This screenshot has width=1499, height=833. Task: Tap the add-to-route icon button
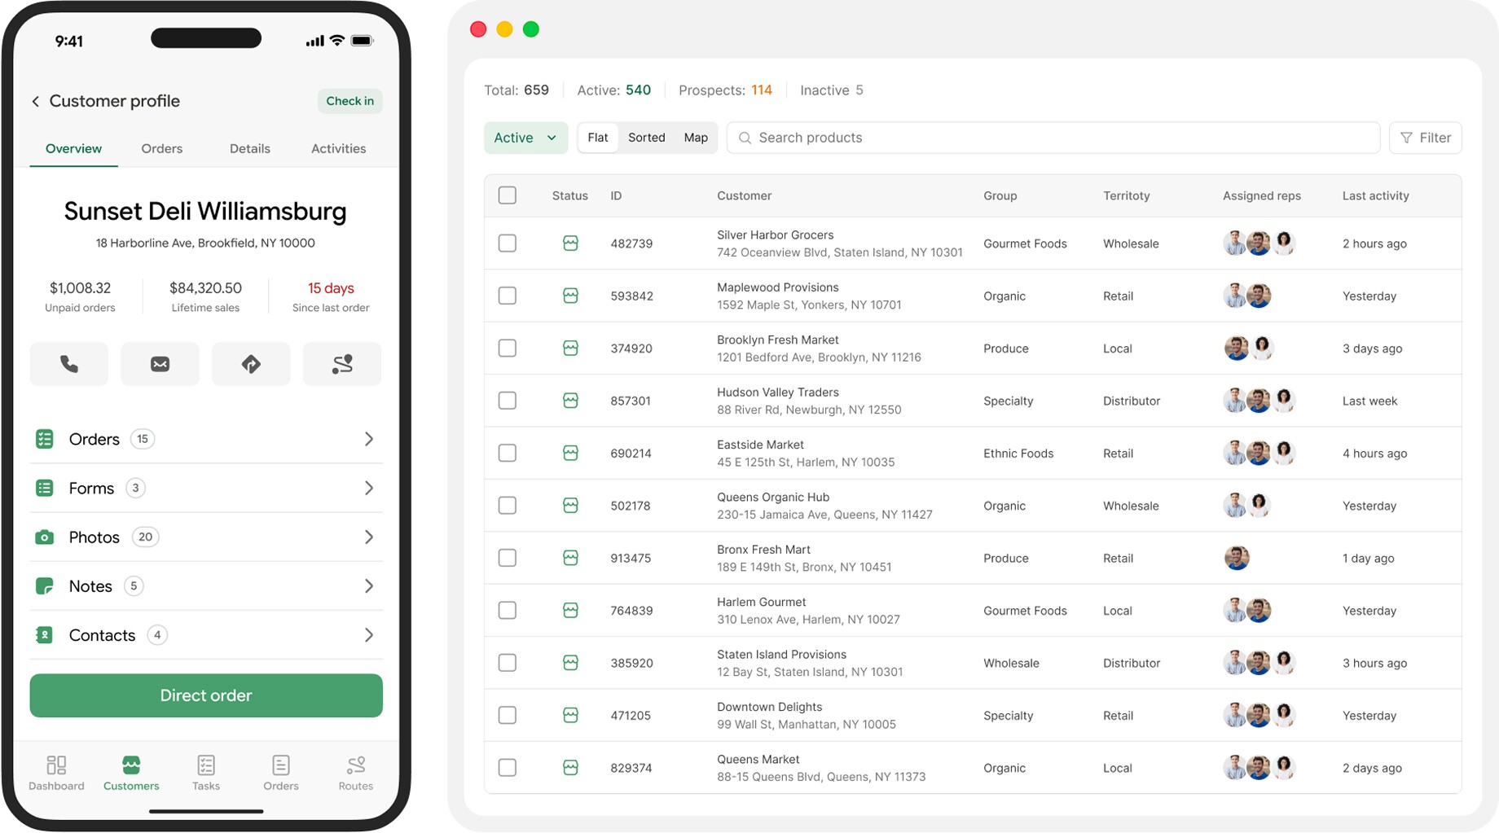coord(342,364)
